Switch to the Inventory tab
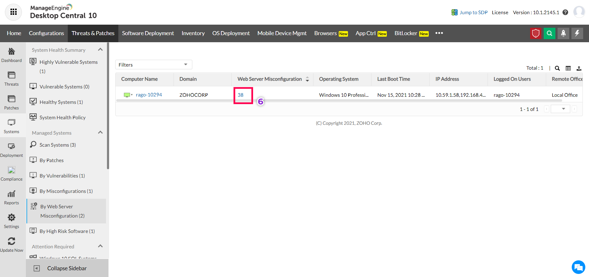The image size is (589, 277). [193, 33]
